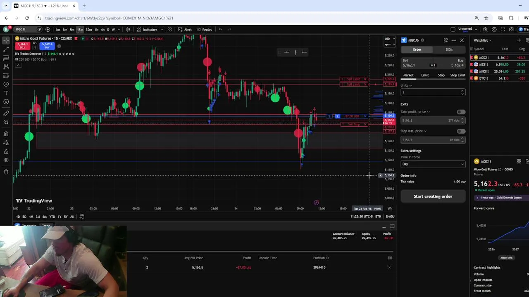This screenshot has height=297, width=529.
Task: Reload the browser page
Action: 27,18
